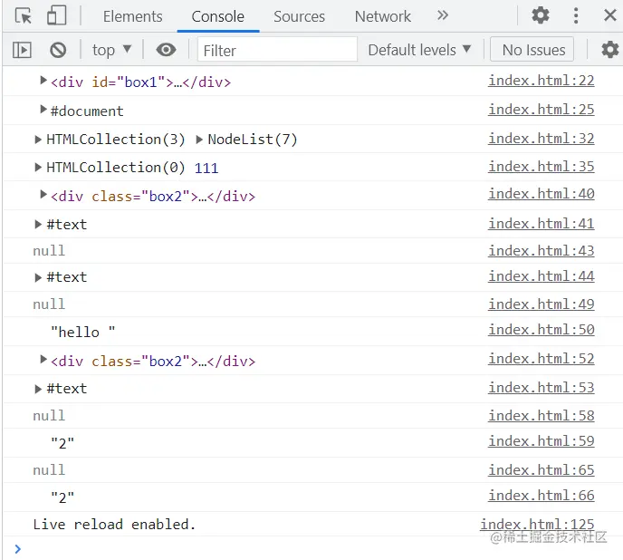
Task: Click the Filter input field
Action: pos(277,49)
